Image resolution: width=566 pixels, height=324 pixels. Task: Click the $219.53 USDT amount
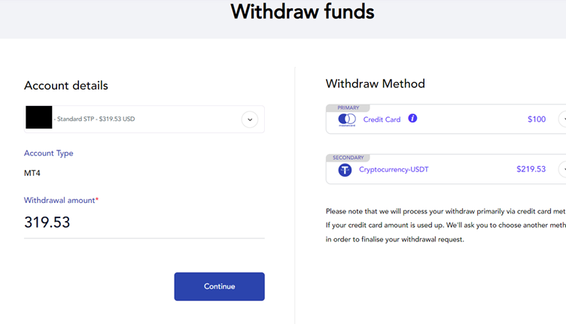pos(531,170)
